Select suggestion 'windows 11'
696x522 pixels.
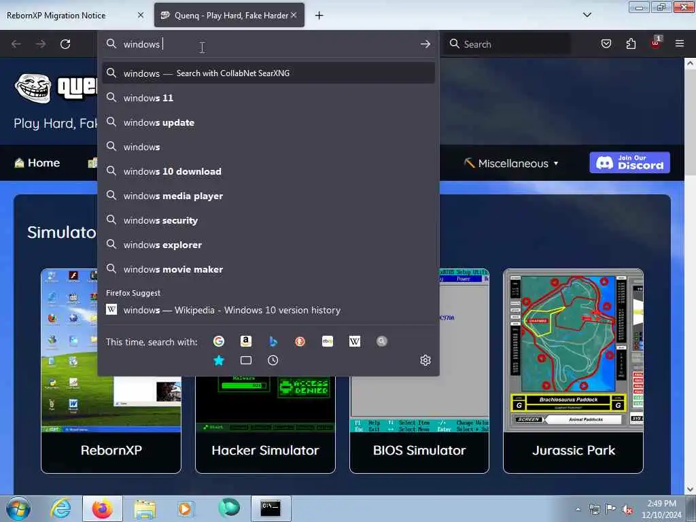click(x=268, y=98)
